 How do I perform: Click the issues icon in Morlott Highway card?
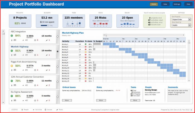click(35, 55)
